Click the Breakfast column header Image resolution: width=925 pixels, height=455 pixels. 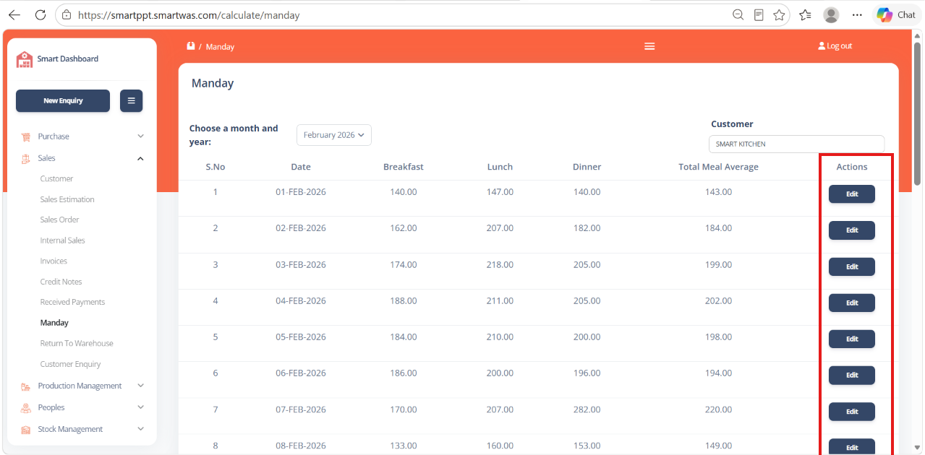tap(404, 167)
